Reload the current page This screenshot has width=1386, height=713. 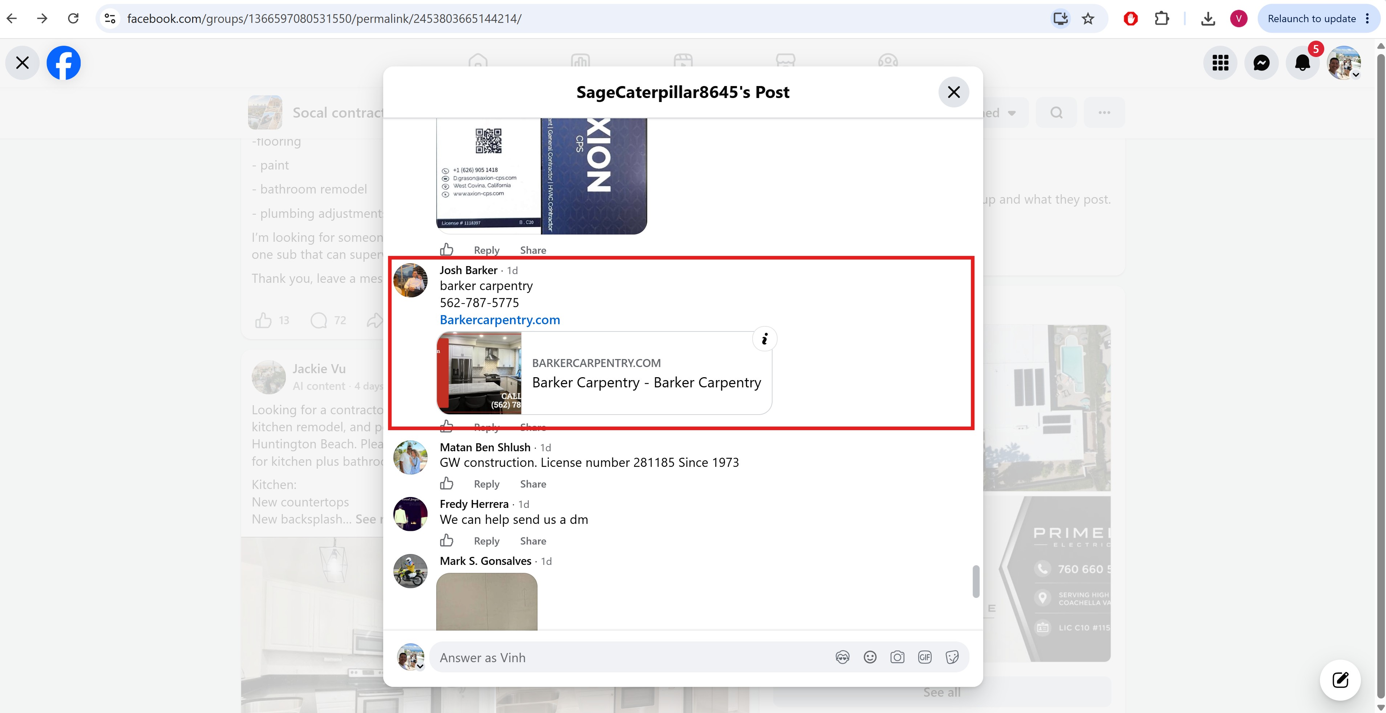(73, 19)
